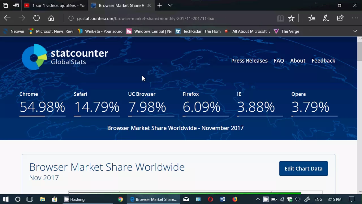Close the Browser Market Share tab
The image size is (362, 204).
(x=149, y=5)
